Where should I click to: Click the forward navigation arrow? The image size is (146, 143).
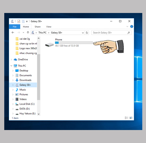click(19, 33)
